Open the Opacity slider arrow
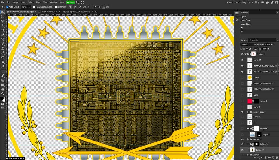 272,45
